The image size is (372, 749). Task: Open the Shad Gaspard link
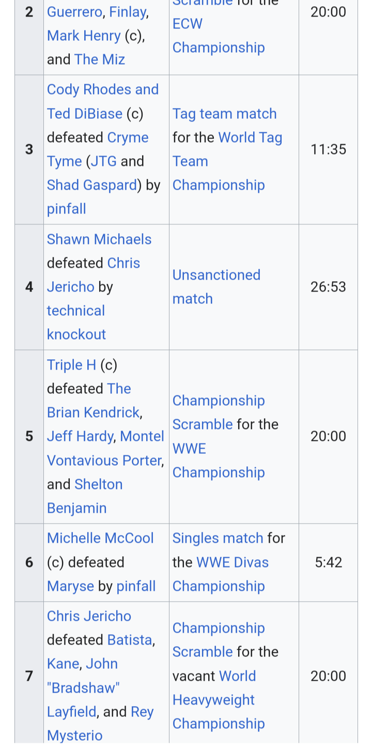coord(92,185)
